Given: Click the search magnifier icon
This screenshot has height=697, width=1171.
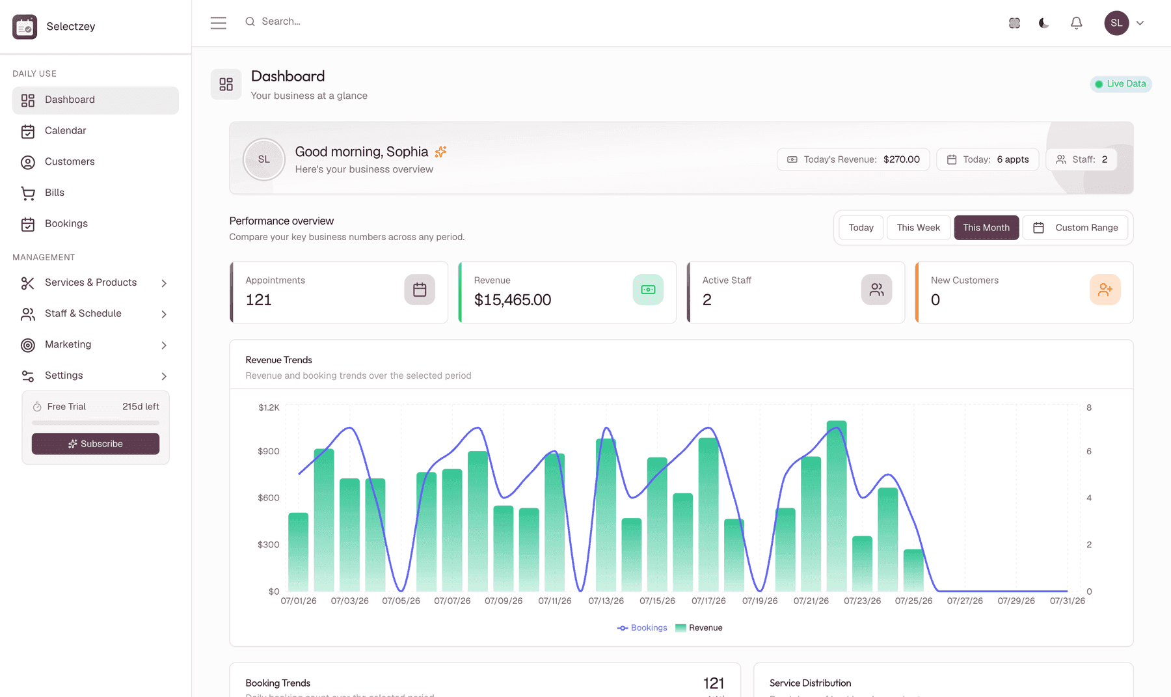Looking at the screenshot, I should [250, 21].
